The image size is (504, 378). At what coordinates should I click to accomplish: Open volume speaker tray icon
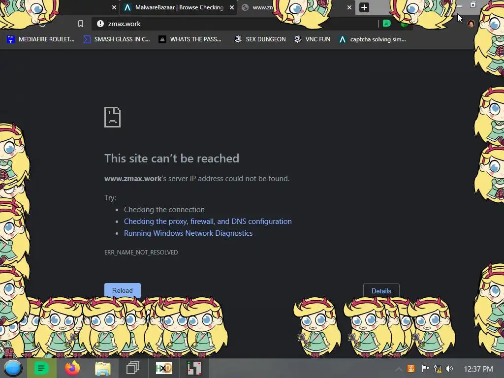click(x=449, y=369)
